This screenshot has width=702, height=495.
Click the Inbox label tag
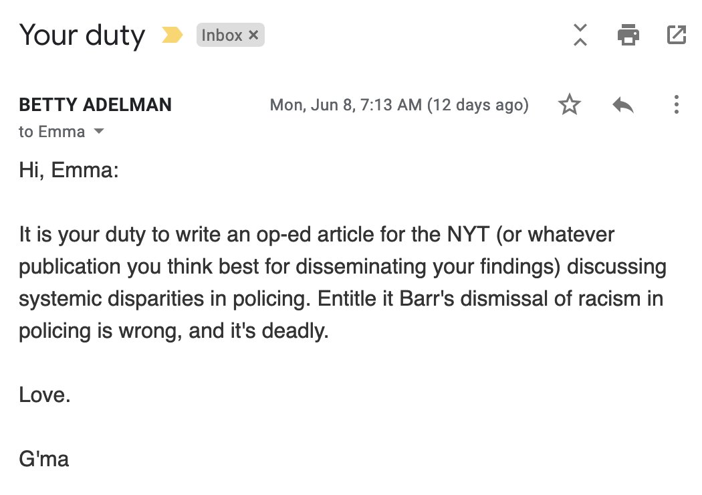222,35
